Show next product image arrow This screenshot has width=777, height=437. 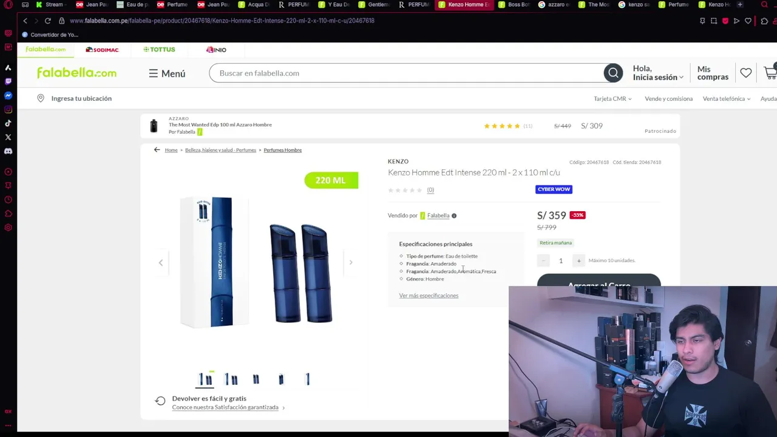point(350,262)
